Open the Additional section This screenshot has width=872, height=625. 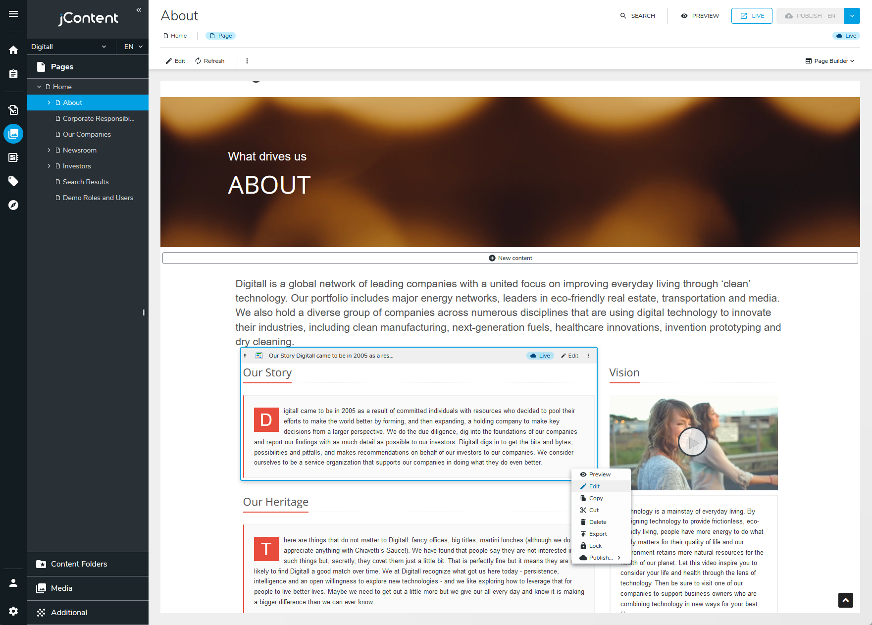(88, 613)
